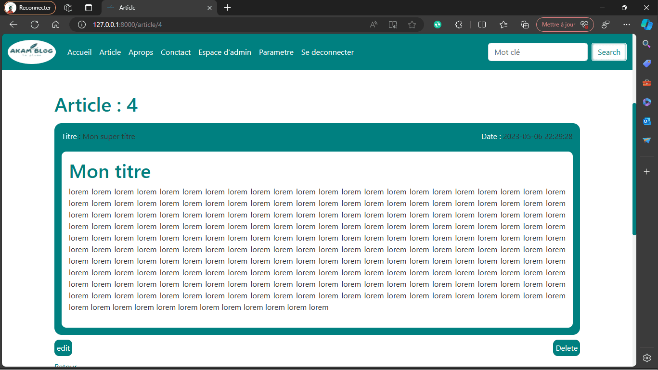
Task: Click the edit button below the article
Action: [63, 348]
